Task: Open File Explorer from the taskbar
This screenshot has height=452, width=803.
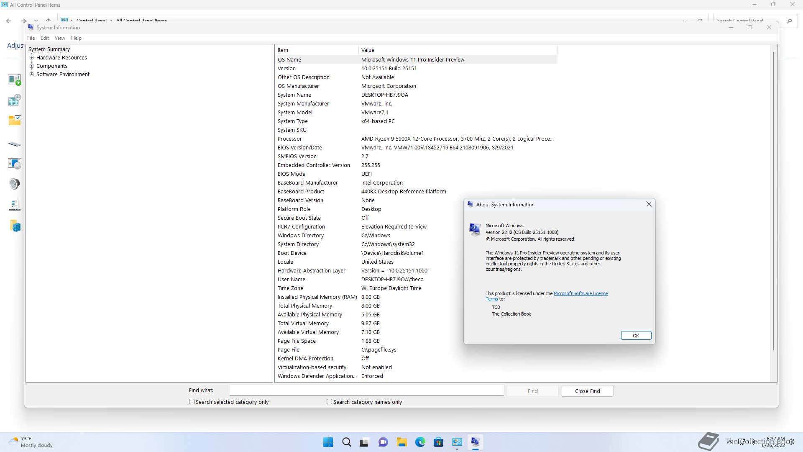Action: 401,442
